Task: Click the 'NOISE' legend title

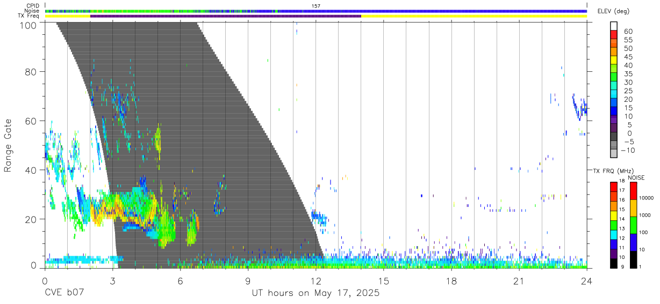Action: pyautogui.click(x=636, y=177)
